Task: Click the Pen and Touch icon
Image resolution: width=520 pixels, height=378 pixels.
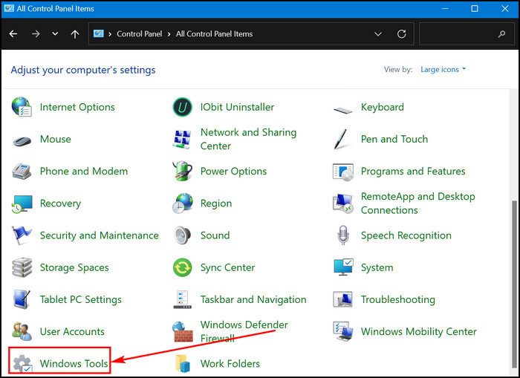Action: (340, 139)
